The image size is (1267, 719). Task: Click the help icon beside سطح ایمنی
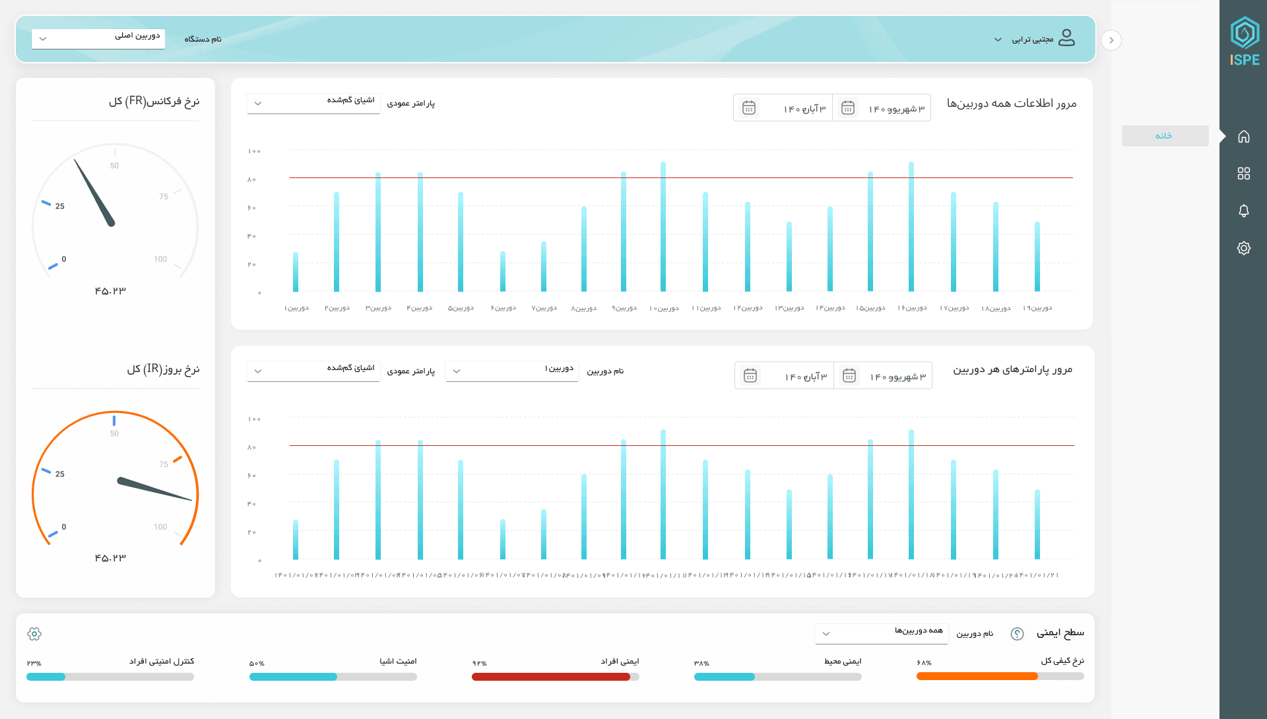1018,634
